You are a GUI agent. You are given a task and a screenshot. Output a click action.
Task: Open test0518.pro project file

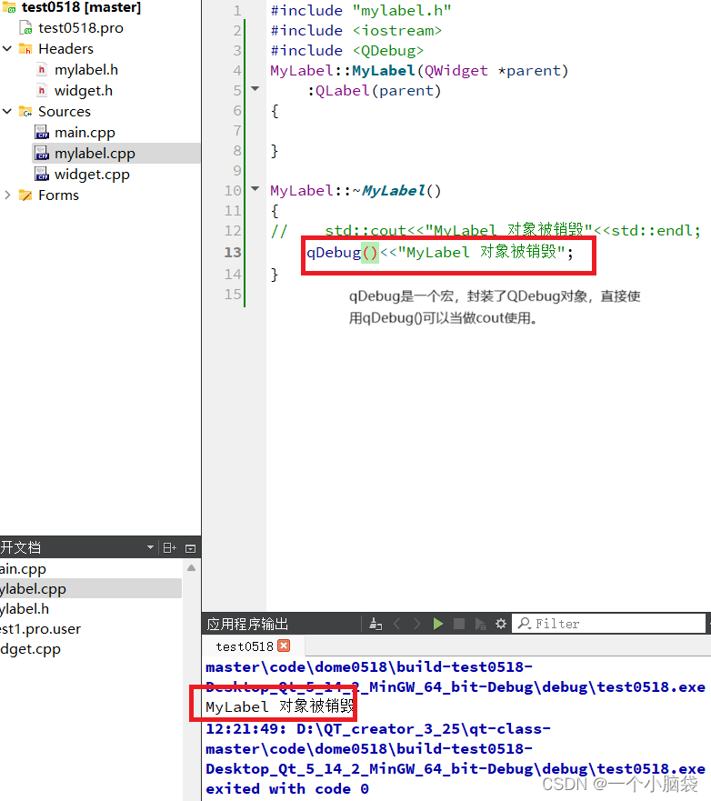[81, 27]
